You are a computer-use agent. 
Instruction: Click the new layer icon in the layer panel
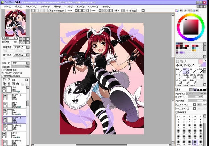3,79
